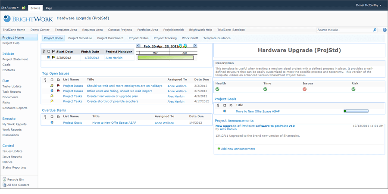
Task: Open the Work Gantt tab
Action: 190,38
